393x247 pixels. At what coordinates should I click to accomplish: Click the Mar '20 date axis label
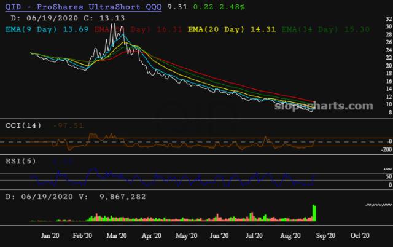117,236
